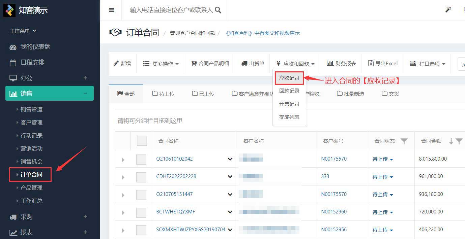Click the filter funnel icon on 合同状态 column

coord(404,141)
